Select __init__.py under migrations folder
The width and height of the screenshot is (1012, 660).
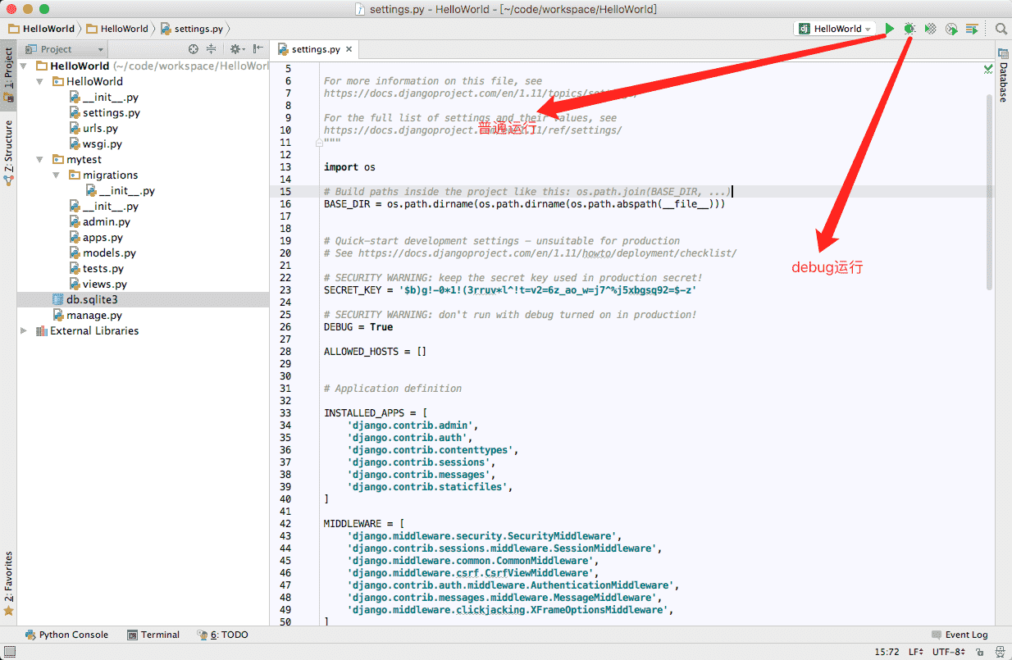[x=126, y=190]
